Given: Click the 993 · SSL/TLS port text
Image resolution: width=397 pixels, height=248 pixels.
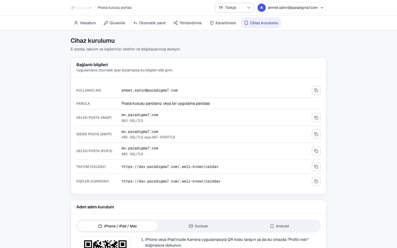Looking at the screenshot, I should pyautogui.click(x=132, y=121).
